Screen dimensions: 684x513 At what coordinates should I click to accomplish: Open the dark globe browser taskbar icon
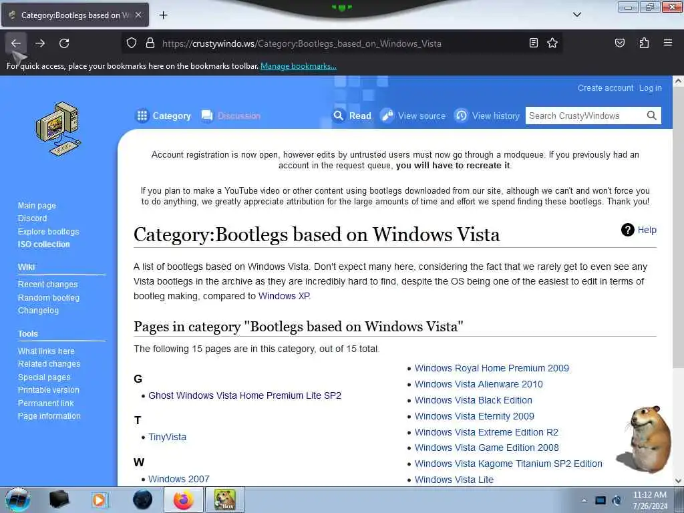click(x=142, y=500)
